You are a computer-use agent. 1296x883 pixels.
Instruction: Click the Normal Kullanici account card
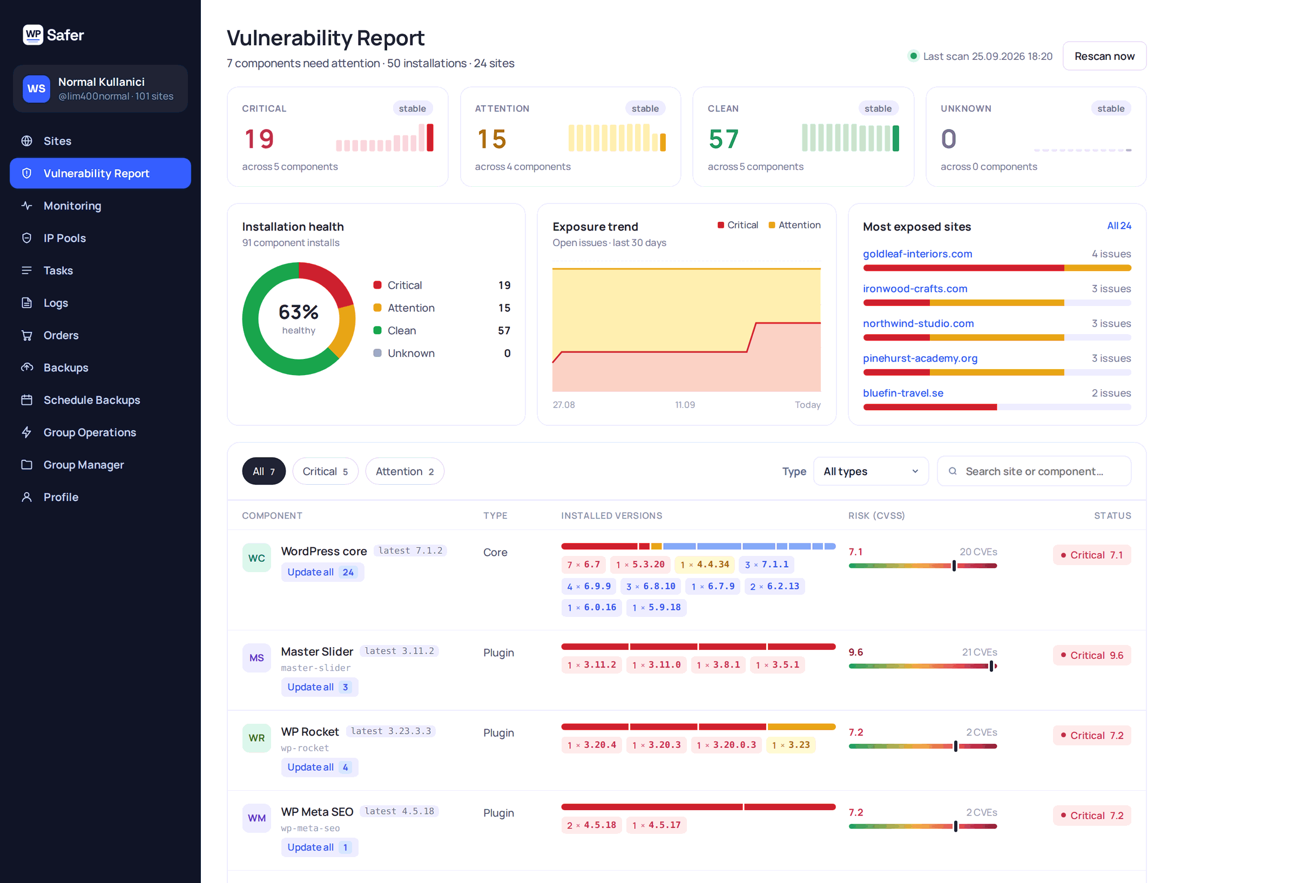(100, 89)
